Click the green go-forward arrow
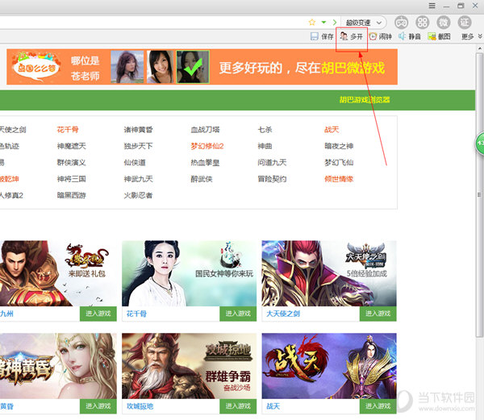The image size is (484, 420). point(335,23)
